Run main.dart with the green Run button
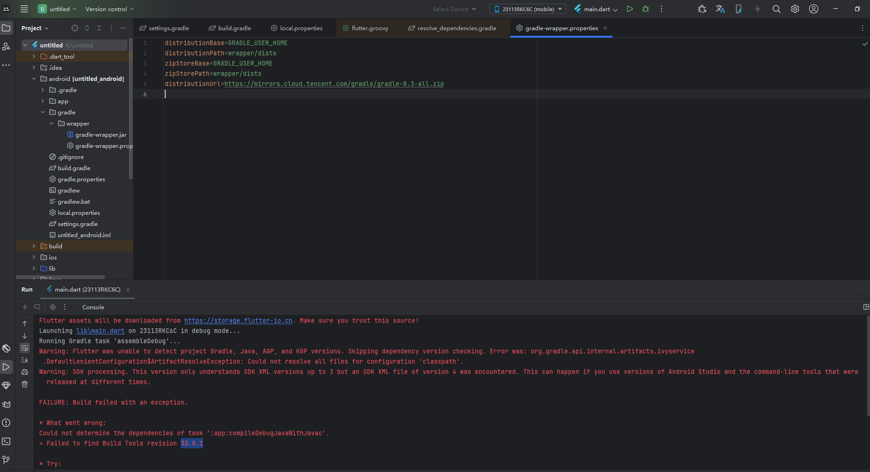This screenshot has height=472, width=870. 630,9
